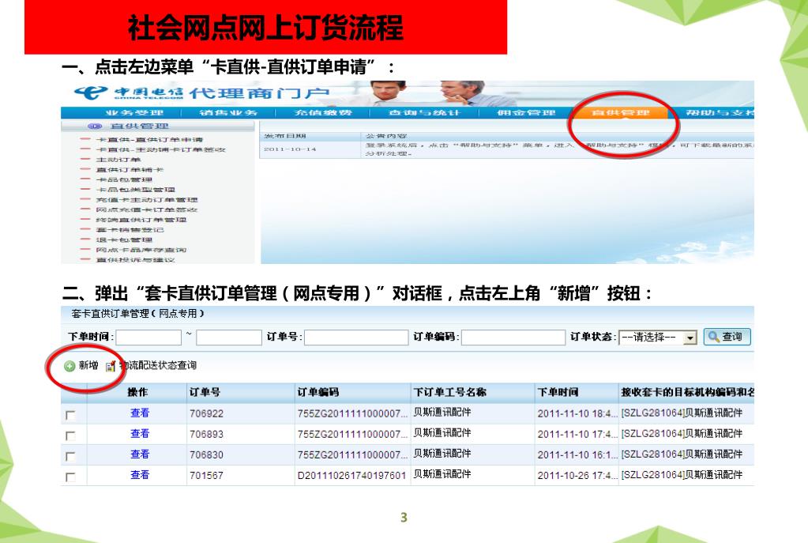Viewport: 808px width, 543px height.
Task: Open 卡品包管理 in the left menu
Action: pos(124,180)
